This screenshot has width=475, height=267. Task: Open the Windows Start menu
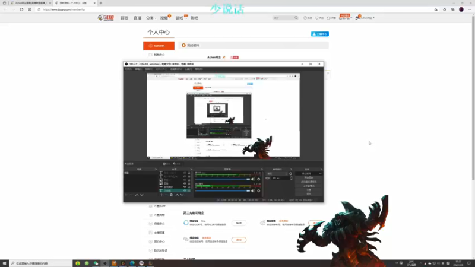point(4,263)
